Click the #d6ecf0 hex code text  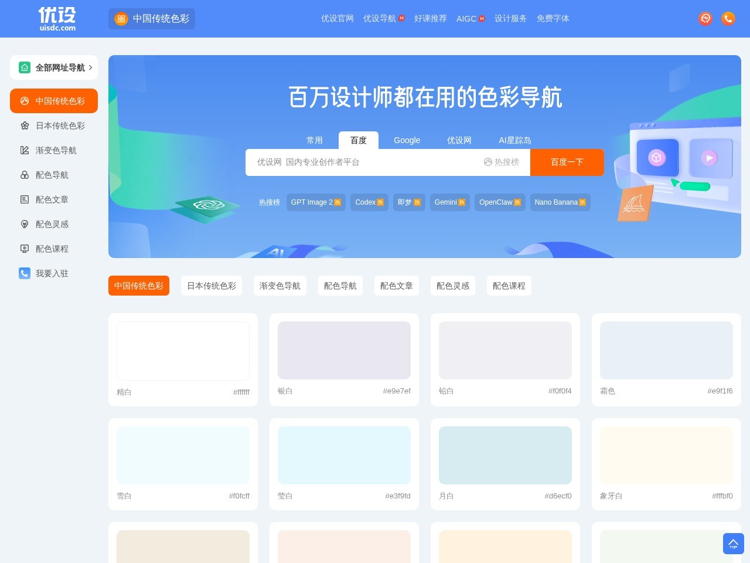(x=558, y=496)
